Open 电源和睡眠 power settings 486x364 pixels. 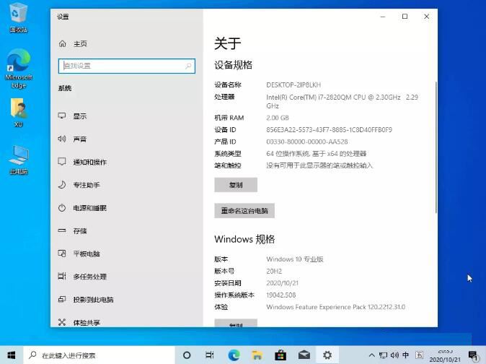point(89,208)
